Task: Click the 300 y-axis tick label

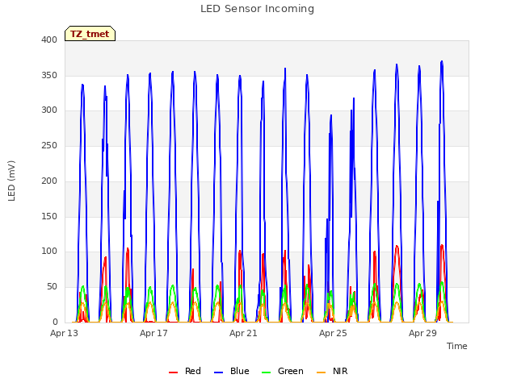Action: [x=49, y=110]
